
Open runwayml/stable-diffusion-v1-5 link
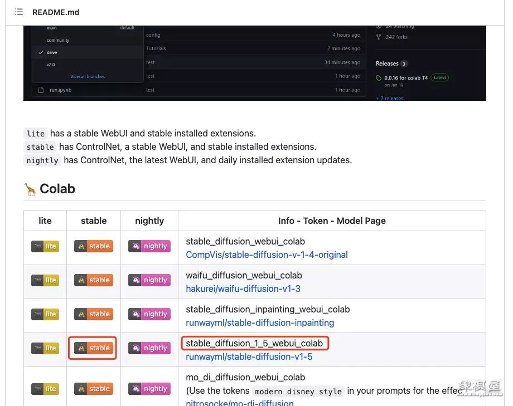point(249,356)
